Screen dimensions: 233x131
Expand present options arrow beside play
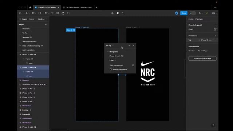point(202,13)
